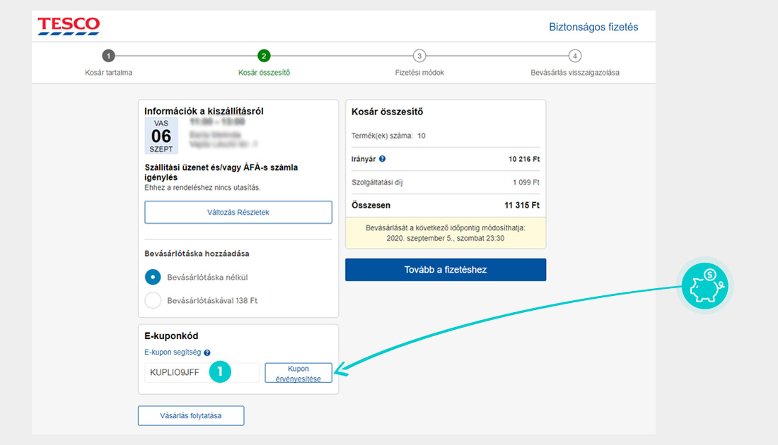This screenshot has width=778, height=445.
Task: Click the E-kupon segítség question icon
Action: (x=207, y=352)
